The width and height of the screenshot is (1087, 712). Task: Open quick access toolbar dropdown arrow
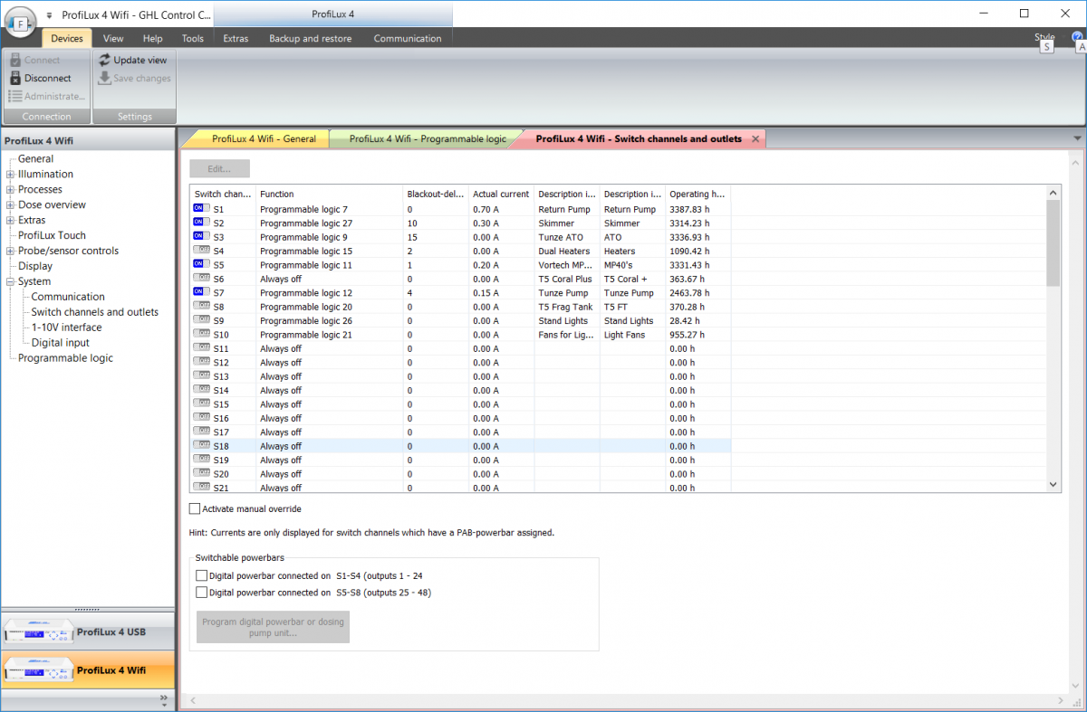(49, 15)
